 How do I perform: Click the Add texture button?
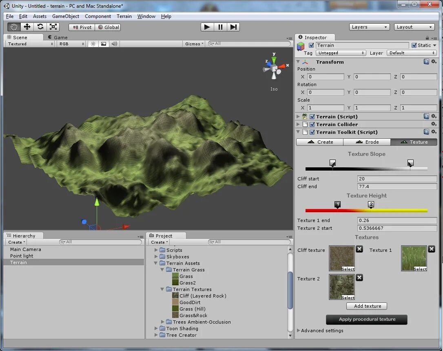click(367, 306)
